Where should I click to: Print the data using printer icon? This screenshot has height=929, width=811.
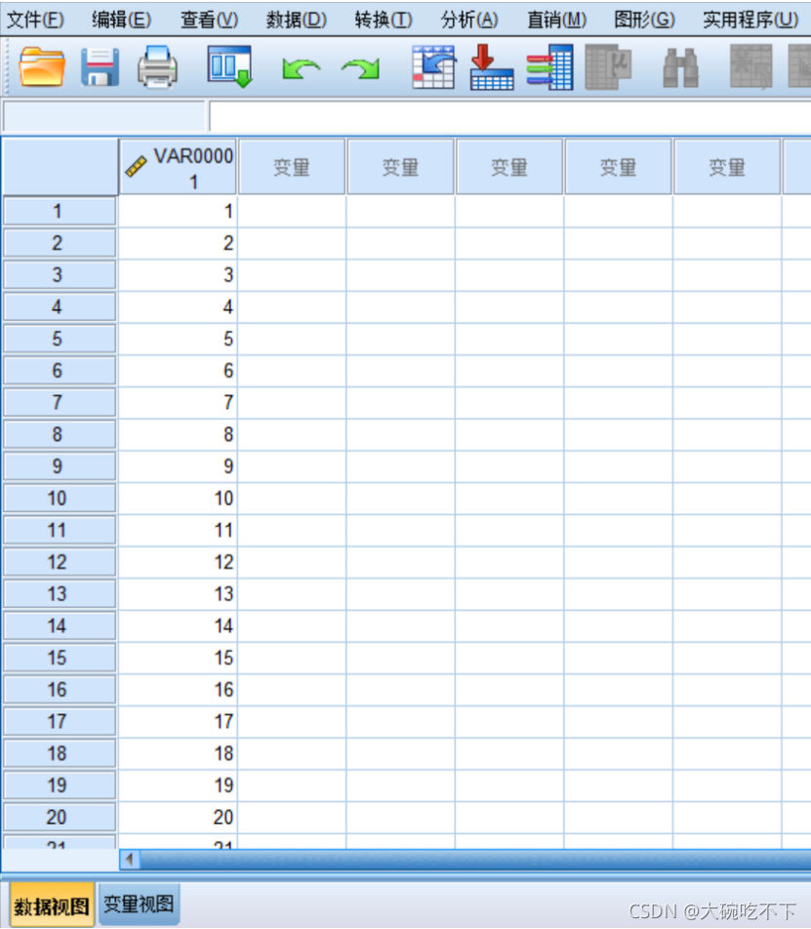157,67
